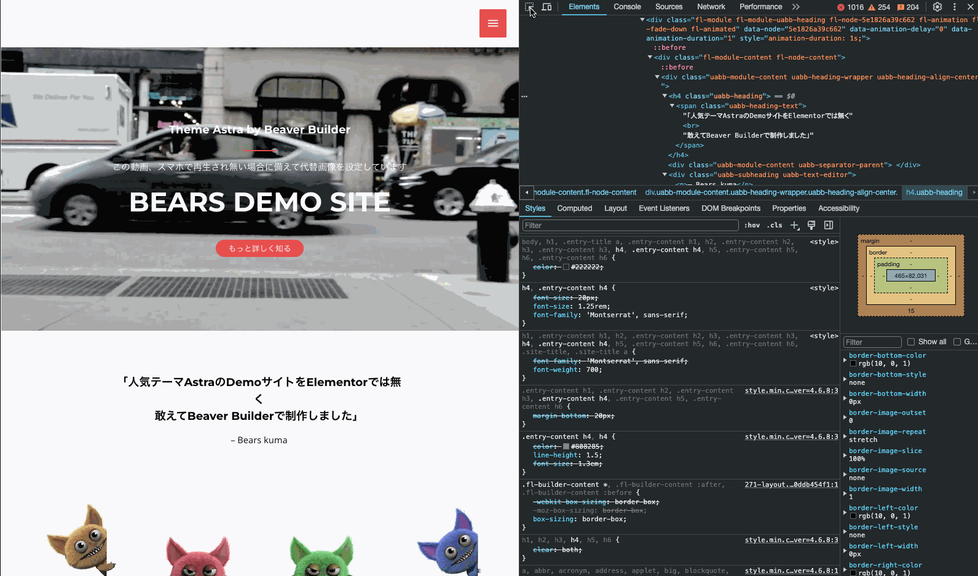Open the red error count 1016
Image resolution: width=978 pixels, height=576 pixels.
pyautogui.click(x=850, y=7)
